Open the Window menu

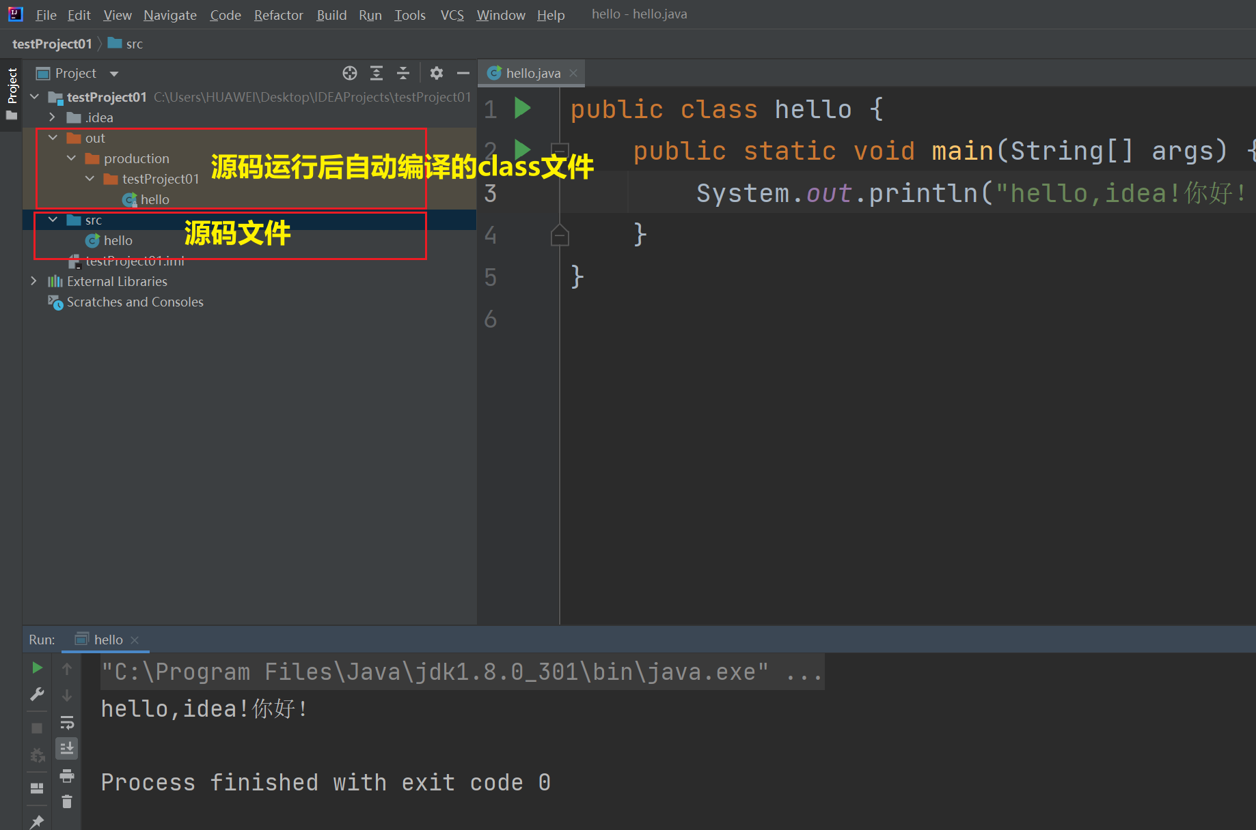pos(501,15)
